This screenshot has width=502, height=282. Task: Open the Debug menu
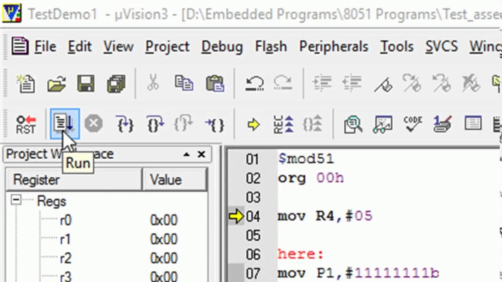point(222,47)
